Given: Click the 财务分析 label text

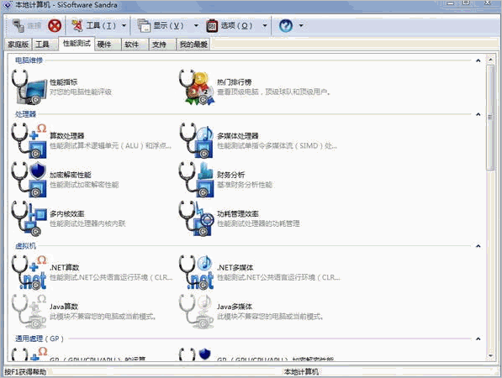Looking at the screenshot, I should point(231,175).
